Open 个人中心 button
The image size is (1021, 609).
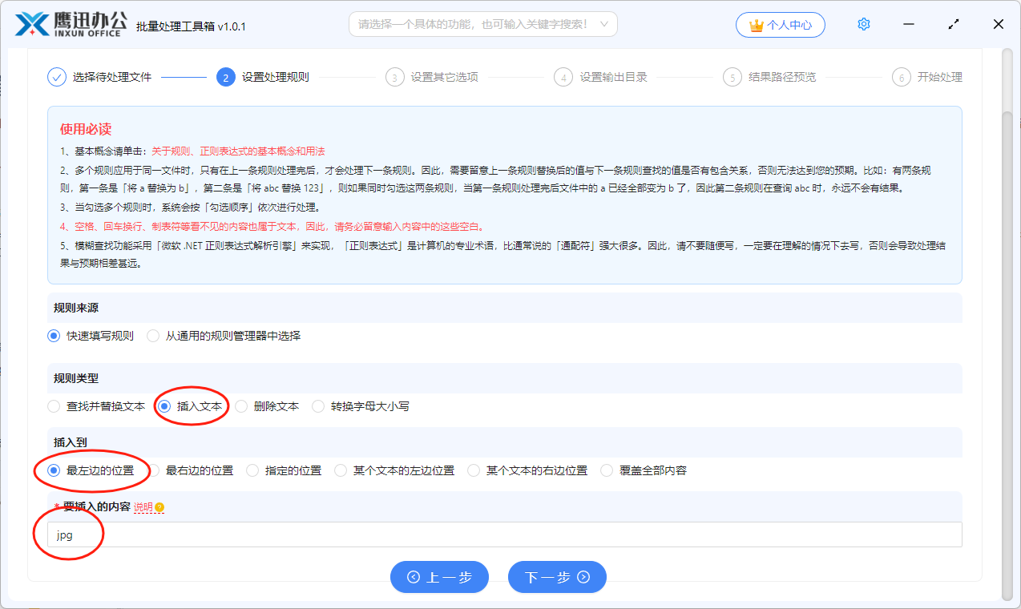pyautogui.click(x=781, y=25)
